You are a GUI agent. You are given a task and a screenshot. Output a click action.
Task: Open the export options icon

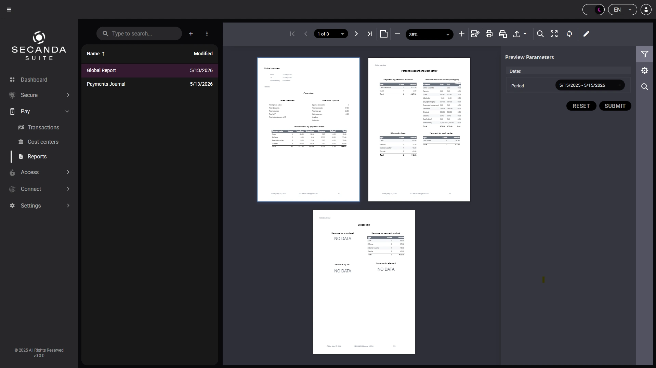coord(520,34)
